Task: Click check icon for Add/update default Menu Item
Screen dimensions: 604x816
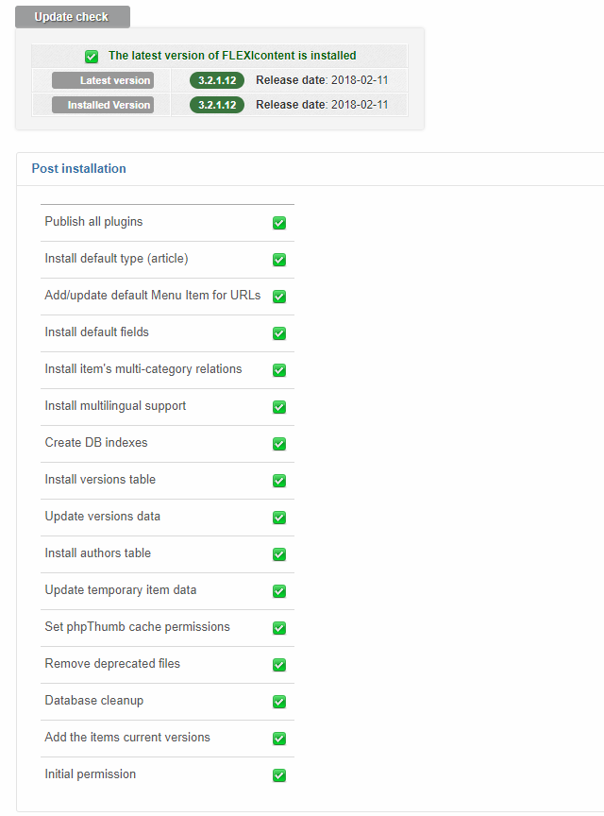Action: tap(279, 297)
